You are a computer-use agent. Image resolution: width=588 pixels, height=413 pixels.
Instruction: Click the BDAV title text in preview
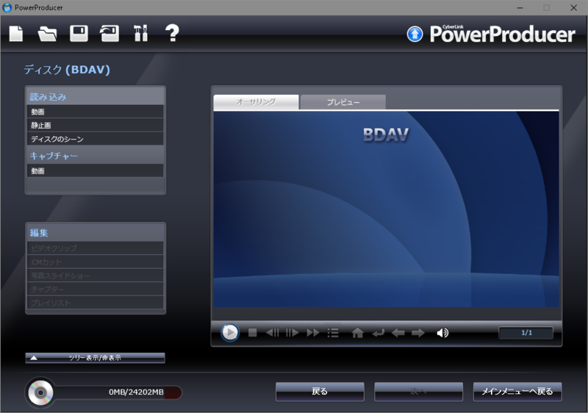point(386,135)
